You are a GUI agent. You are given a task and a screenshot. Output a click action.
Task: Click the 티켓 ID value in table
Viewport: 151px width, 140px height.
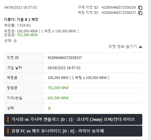pyautogui.click(x=65, y=58)
